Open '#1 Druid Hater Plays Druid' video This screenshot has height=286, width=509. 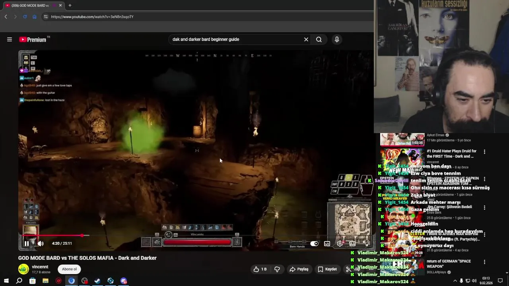451,153
